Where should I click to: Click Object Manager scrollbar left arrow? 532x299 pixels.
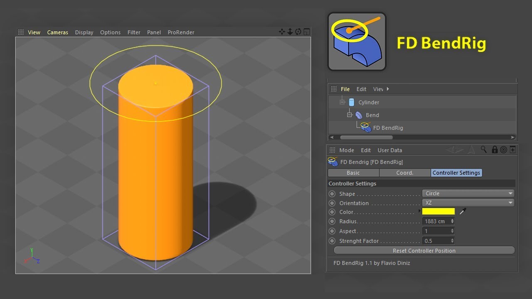(x=331, y=137)
